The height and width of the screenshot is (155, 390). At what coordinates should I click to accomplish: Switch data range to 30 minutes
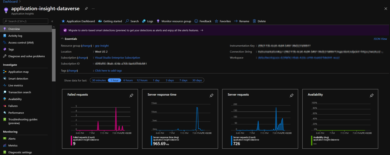pos(99,80)
